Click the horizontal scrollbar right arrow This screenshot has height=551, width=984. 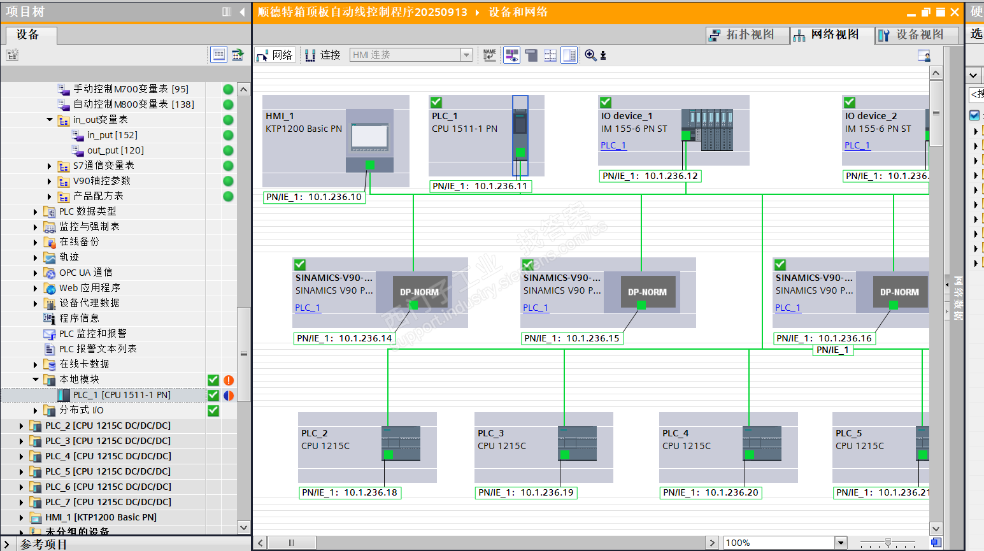[x=712, y=543]
